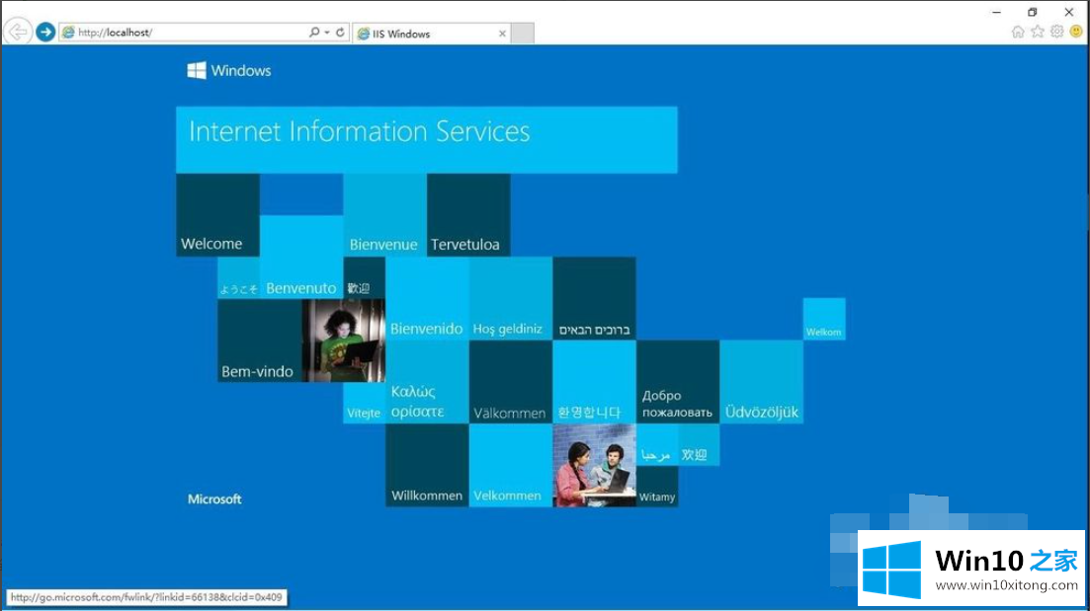
Task: Click photo of two students with laptop
Action: click(594, 465)
